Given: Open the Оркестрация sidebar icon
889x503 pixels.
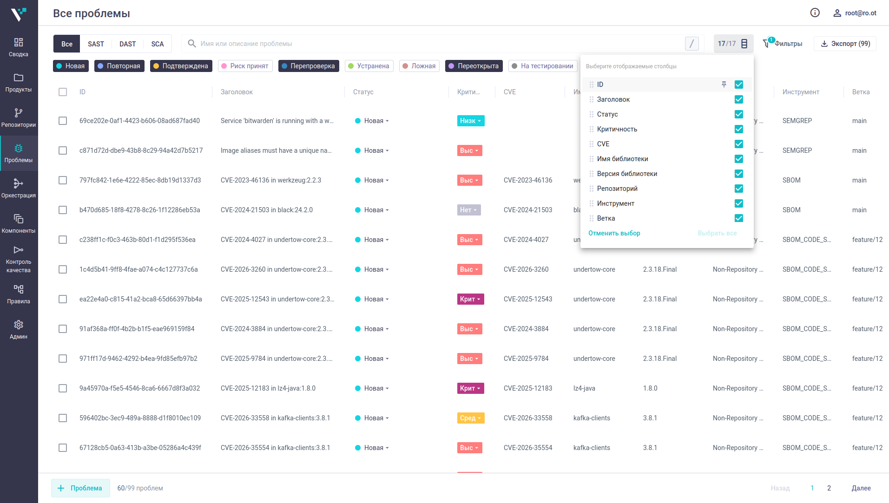Looking at the screenshot, I should (x=19, y=183).
